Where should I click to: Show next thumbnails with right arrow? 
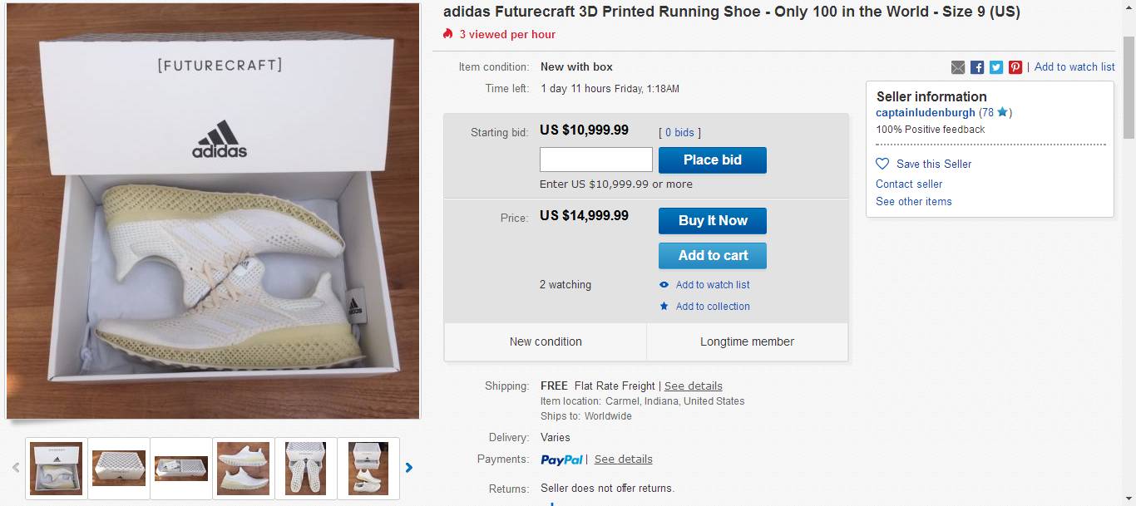point(409,468)
